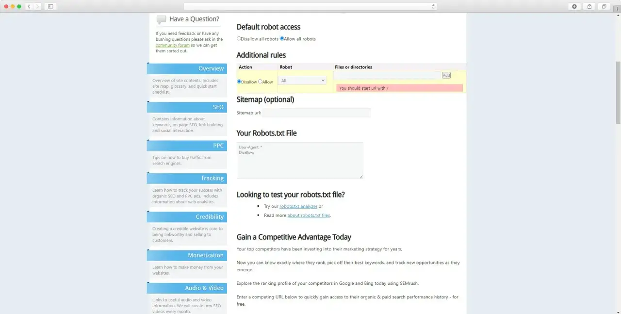Click the Have a Question? heading
621x314 pixels.
pos(194,19)
